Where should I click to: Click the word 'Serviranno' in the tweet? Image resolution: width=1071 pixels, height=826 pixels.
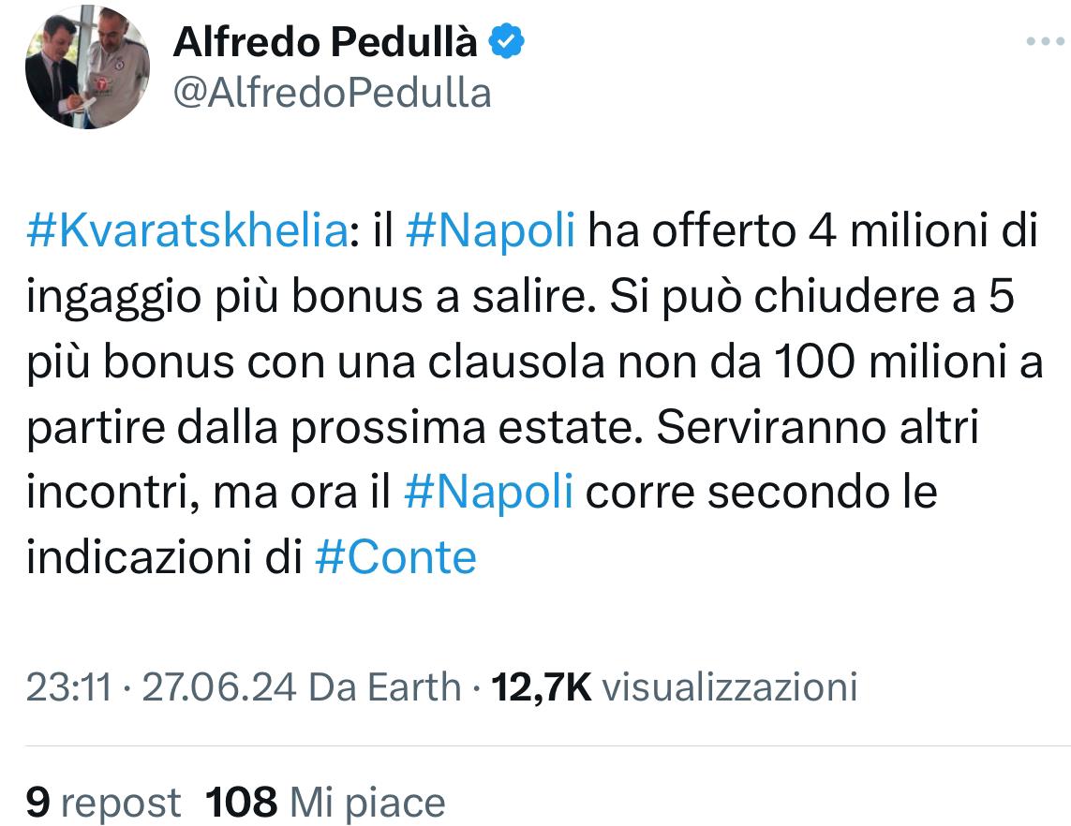point(771,428)
